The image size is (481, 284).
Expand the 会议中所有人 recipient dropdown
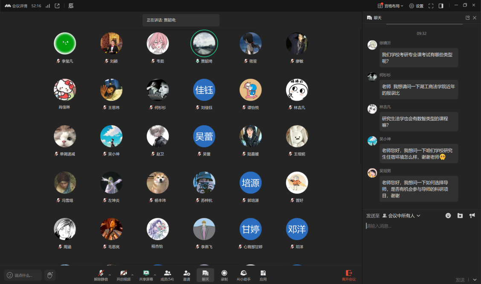tap(402, 216)
